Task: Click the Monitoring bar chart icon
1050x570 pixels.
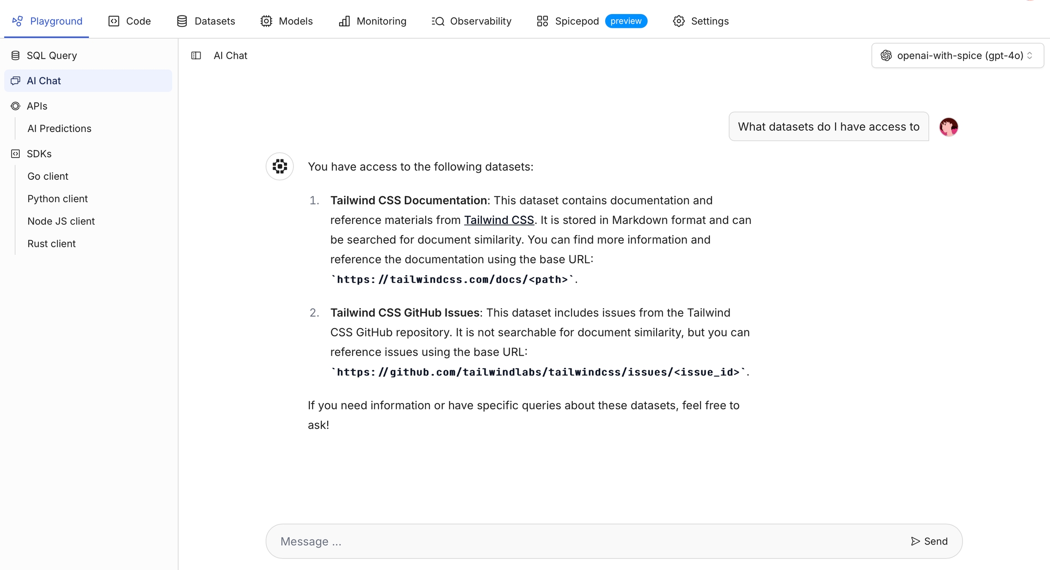Action: (x=345, y=21)
